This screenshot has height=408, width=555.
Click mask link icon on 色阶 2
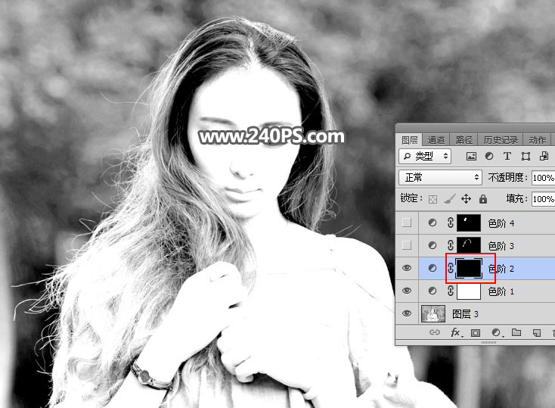coord(450,268)
